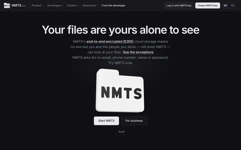Click the Scroll indicator below the buttons
Screen dimensions: 241x150
(120, 132)
